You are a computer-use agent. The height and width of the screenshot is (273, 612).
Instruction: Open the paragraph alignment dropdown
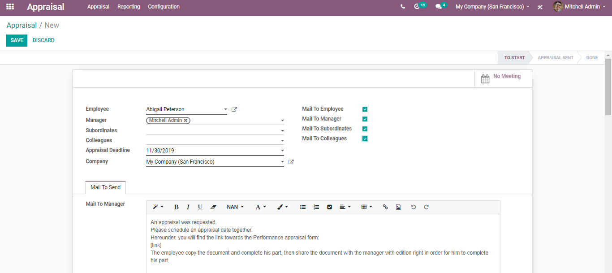pyautogui.click(x=345, y=207)
